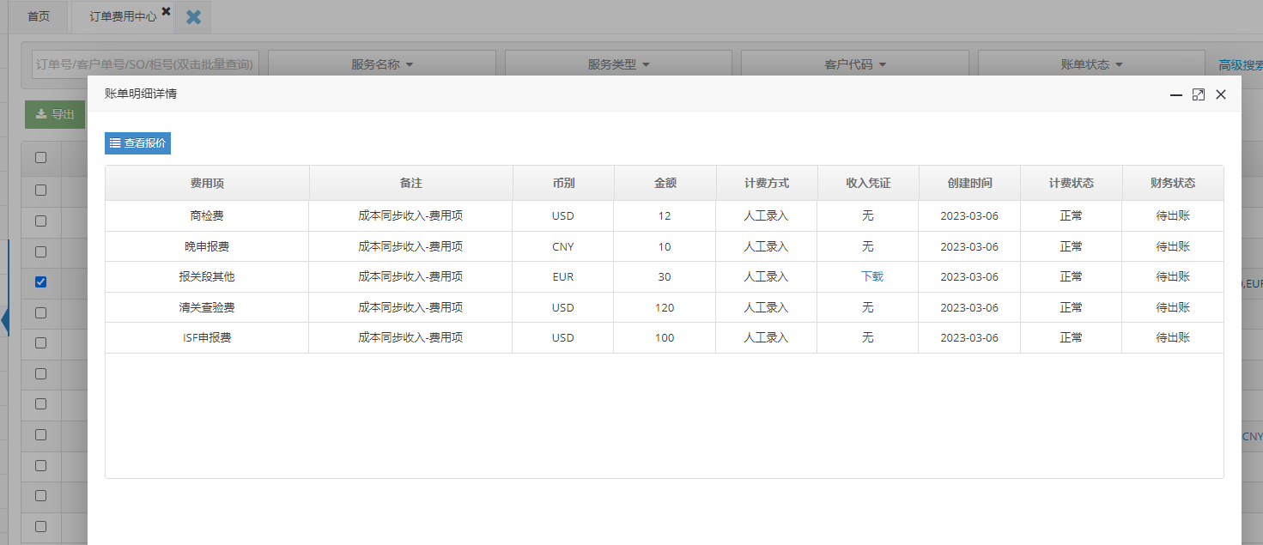Click the 币别 column header
The image size is (1263, 545).
pyautogui.click(x=563, y=183)
